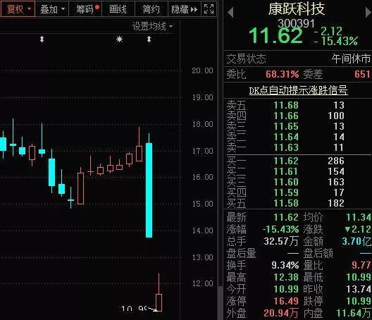Viewport: 372px width, 320px height.
Task: Click 委差 value 651
Action: tap(362, 74)
